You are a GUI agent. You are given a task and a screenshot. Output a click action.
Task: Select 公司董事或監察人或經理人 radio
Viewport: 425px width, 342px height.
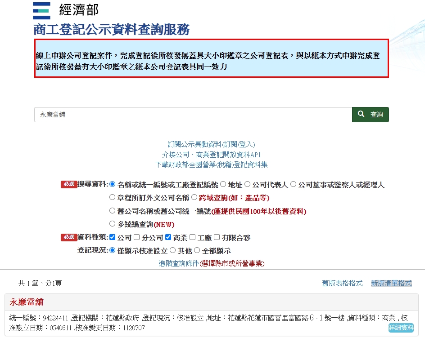(293, 184)
